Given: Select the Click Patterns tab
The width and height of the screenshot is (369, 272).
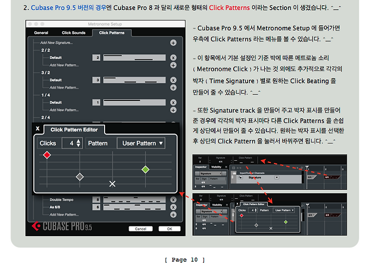Looking at the screenshot, I should [112, 33].
